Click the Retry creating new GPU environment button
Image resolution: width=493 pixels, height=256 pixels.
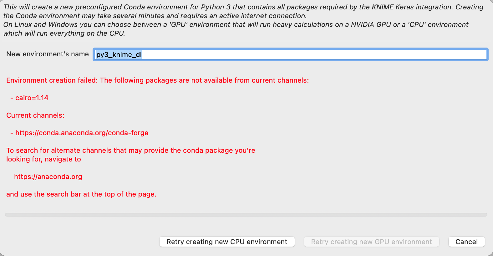click(x=371, y=242)
